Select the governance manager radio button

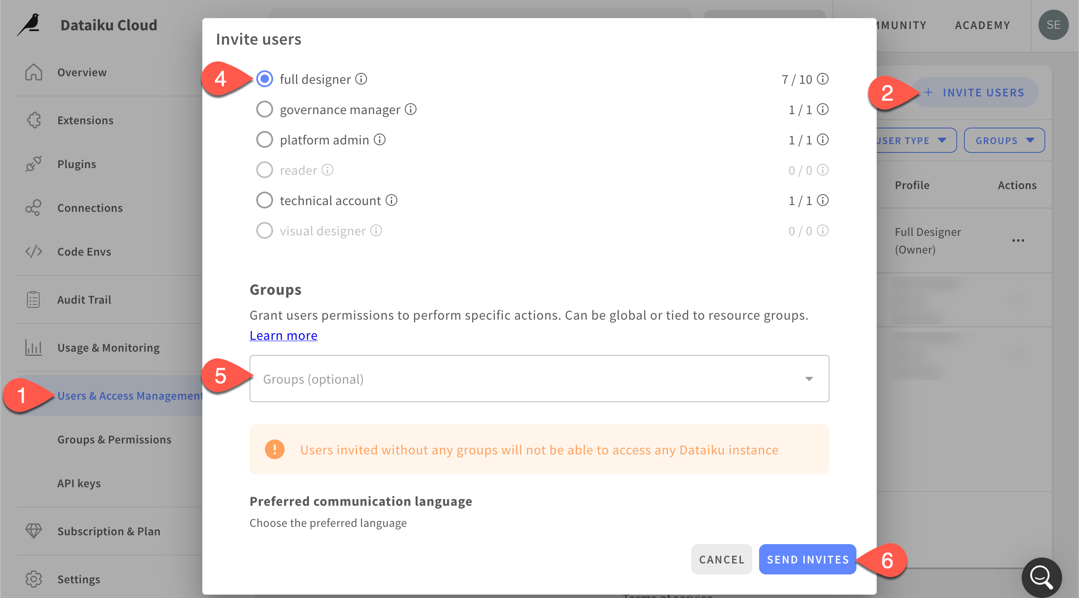[x=265, y=109]
